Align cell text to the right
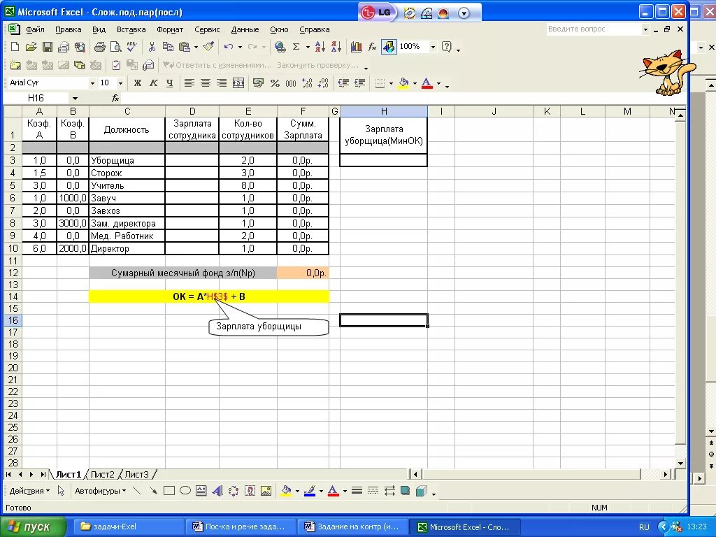 pyautogui.click(x=222, y=83)
